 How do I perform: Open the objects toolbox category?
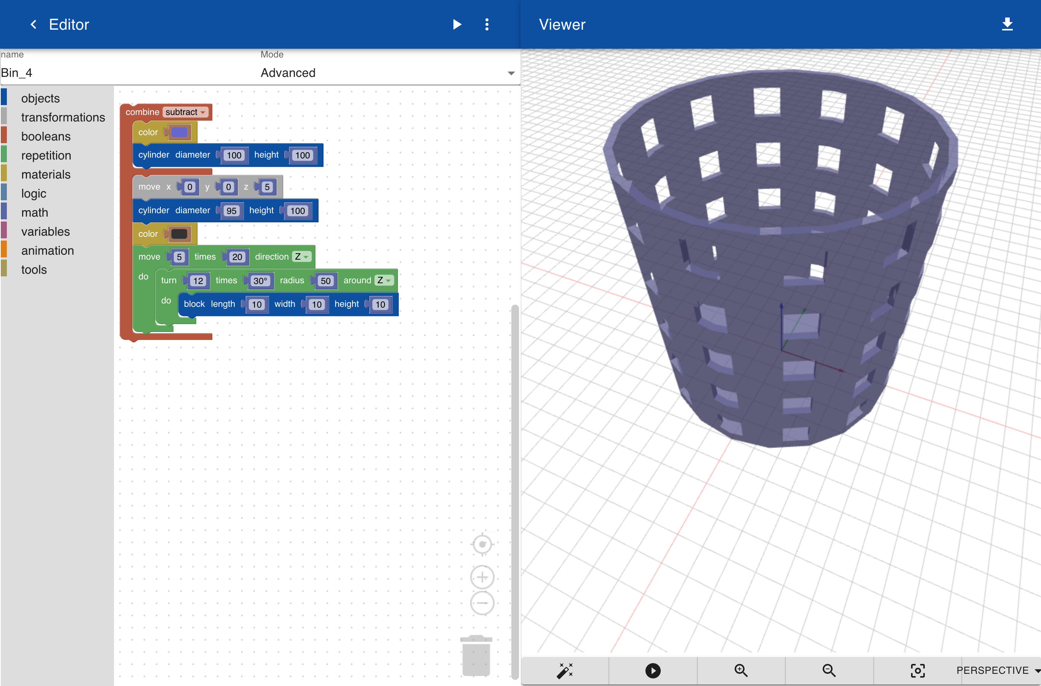[x=40, y=98]
